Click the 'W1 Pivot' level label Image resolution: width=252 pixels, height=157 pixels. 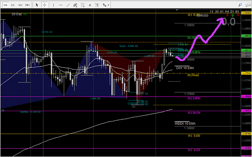click(193, 75)
